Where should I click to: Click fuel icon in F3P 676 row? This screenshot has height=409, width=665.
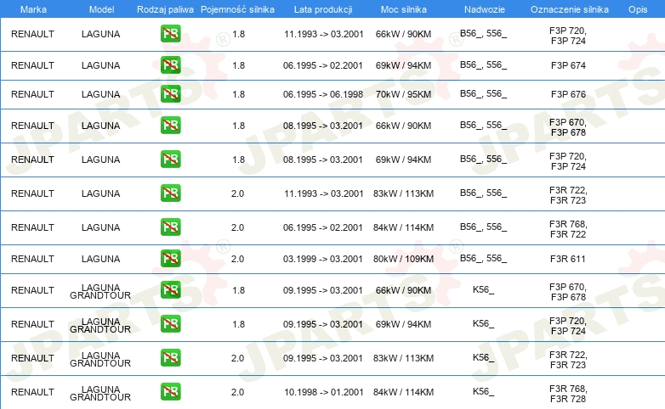[170, 93]
